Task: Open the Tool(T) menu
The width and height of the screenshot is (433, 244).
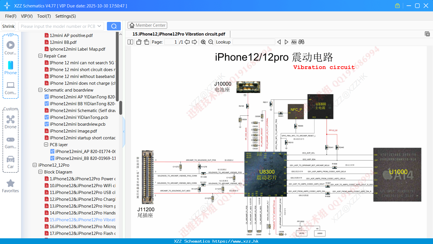Action: point(44,16)
